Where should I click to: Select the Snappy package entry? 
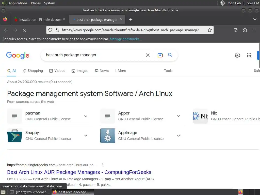tap(49, 136)
